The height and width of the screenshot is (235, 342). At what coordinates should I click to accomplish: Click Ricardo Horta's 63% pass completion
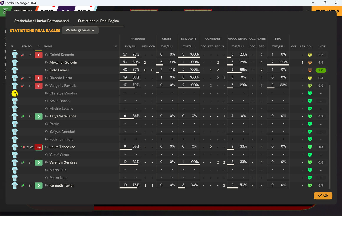pyautogui.click(x=136, y=78)
